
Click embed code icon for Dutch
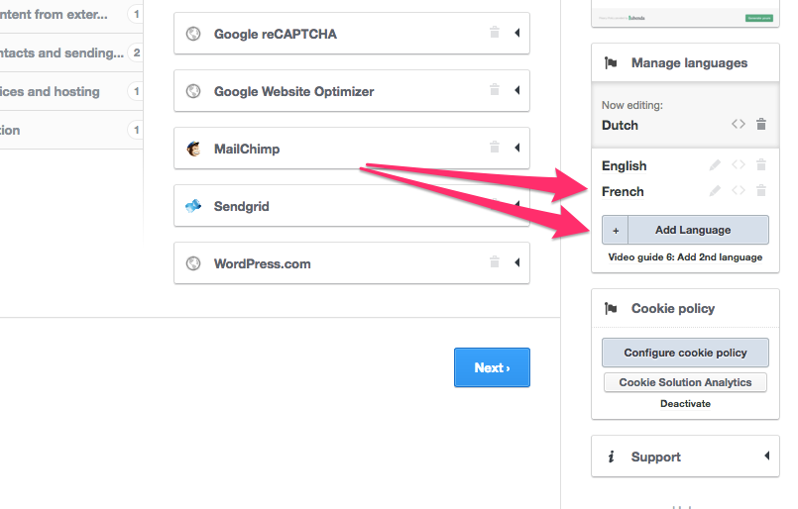739,125
